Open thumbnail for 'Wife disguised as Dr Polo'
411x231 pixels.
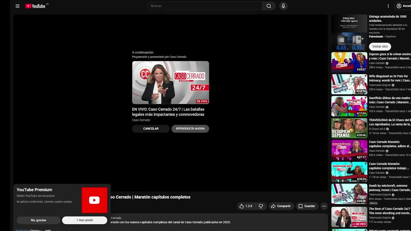point(349,84)
